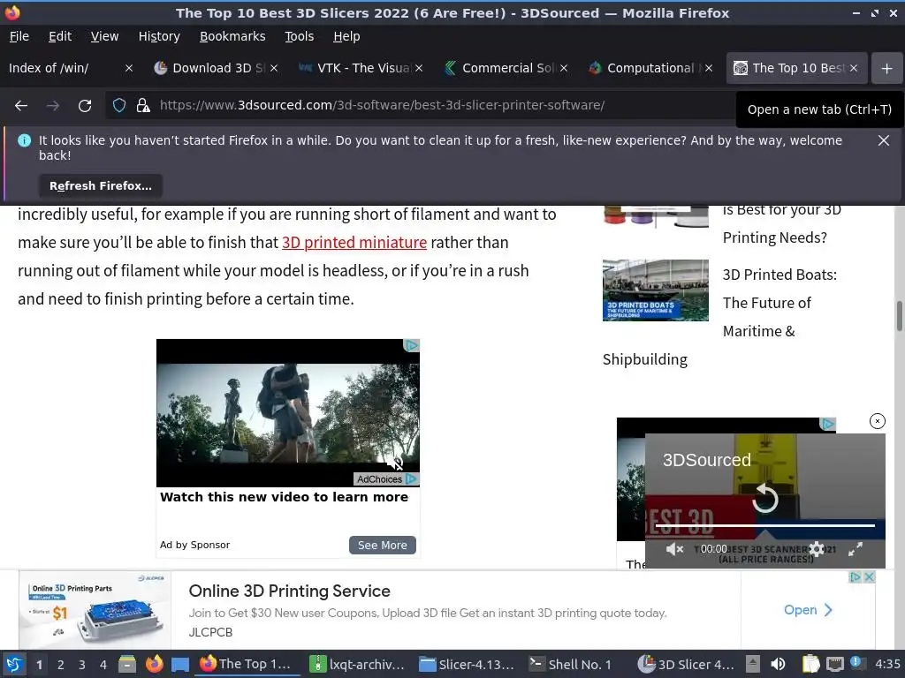Screen dimensions: 905x678
Task: Open 3D Slicer 4 taskbar window
Action: tap(687, 664)
